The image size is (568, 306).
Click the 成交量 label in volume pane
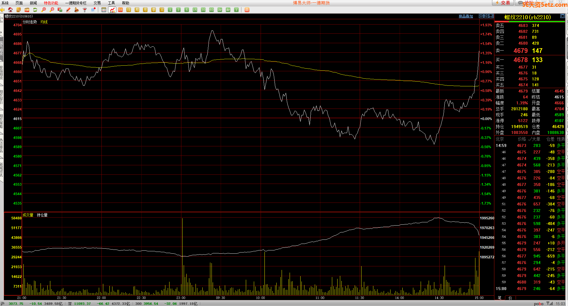tap(28, 215)
